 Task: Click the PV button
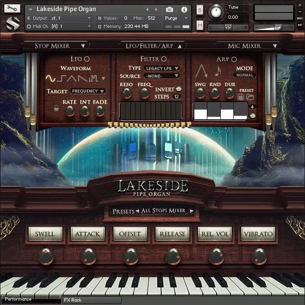[300, 25]
